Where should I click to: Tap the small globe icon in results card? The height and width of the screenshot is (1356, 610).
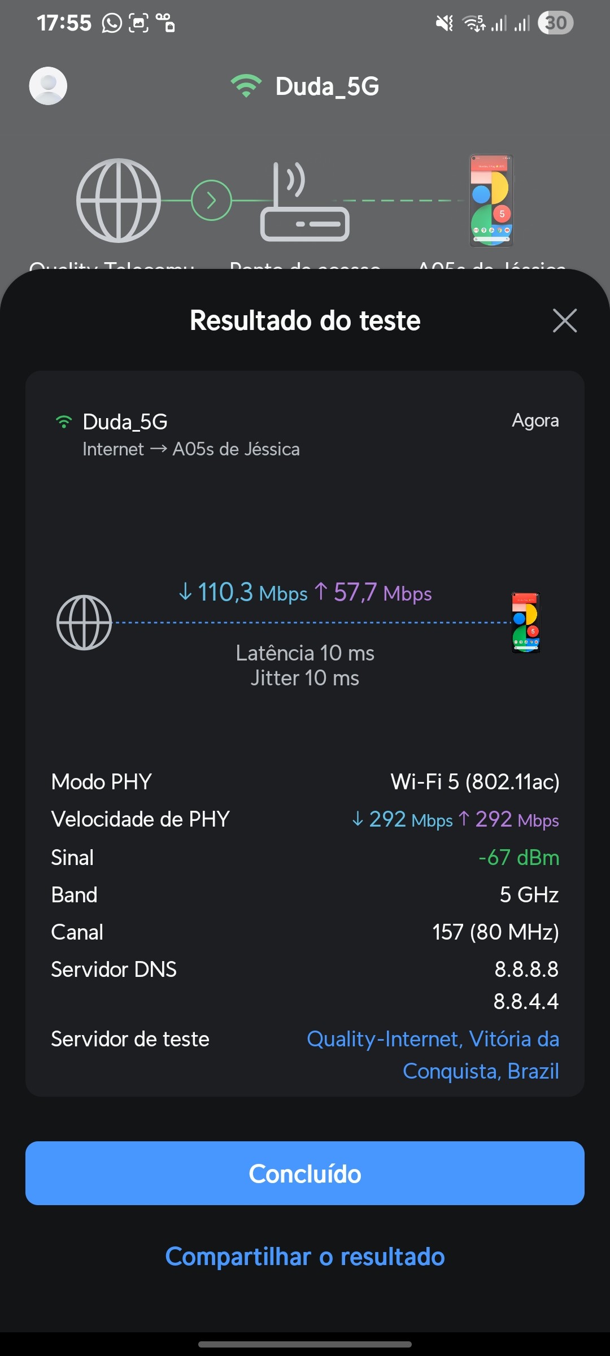click(84, 622)
